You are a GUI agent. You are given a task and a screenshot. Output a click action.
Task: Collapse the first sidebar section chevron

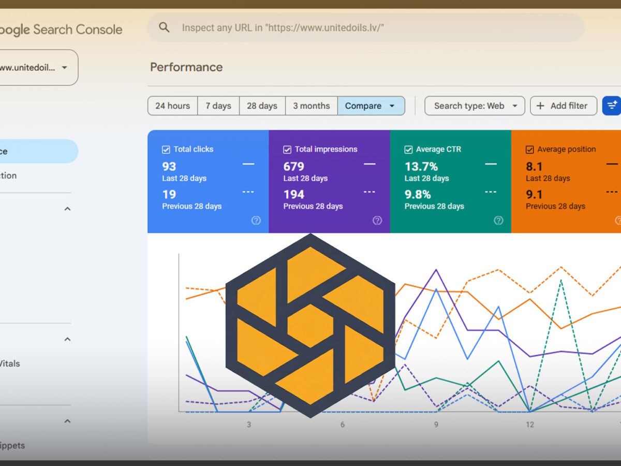coord(67,209)
